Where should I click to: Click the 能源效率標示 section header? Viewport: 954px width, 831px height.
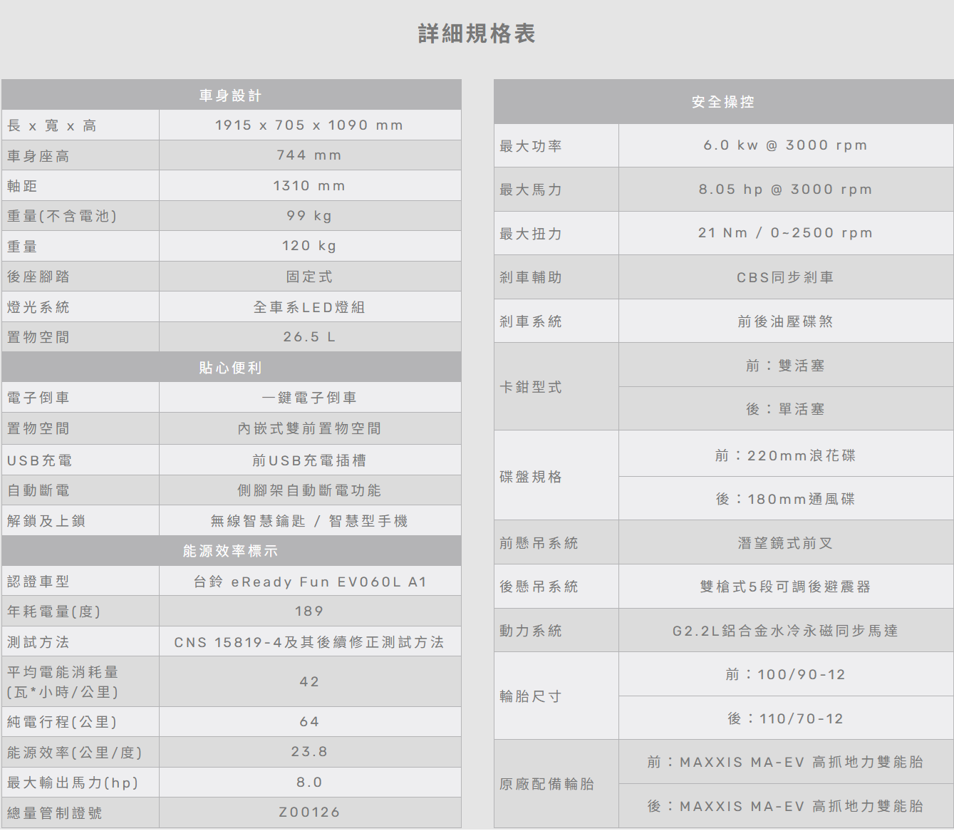point(231,551)
